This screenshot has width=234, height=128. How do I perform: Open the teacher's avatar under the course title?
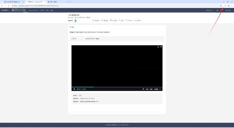tap(75, 20)
